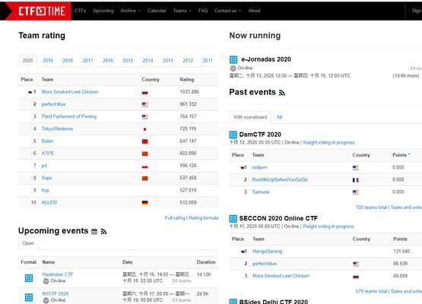Open the Plaid Parliament of Pwning team
This screenshot has width=422, height=304.
[x=69, y=116]
